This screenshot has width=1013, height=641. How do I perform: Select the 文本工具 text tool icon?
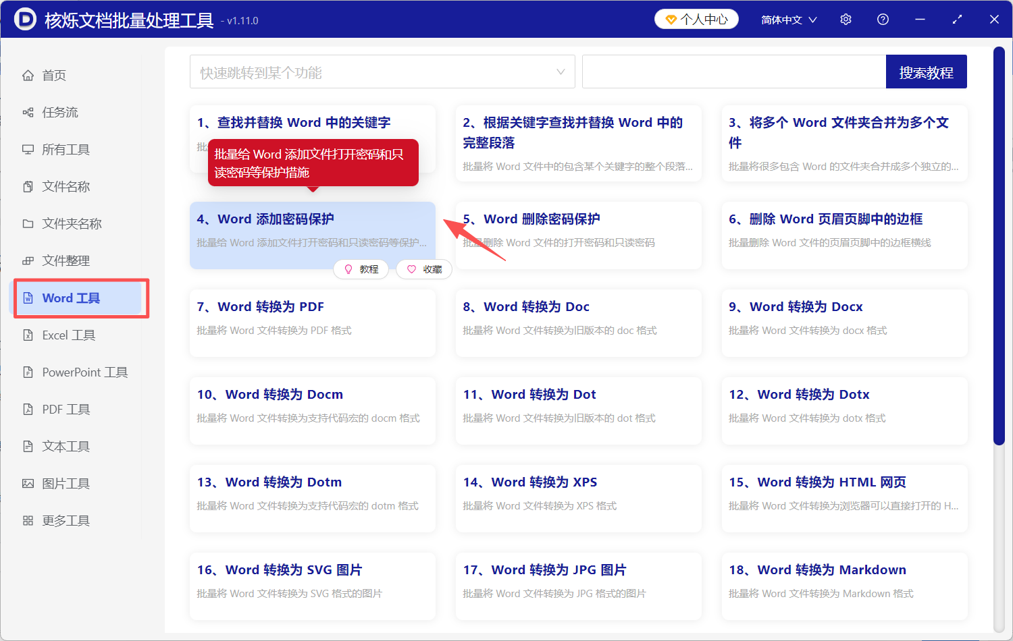coord(28,446)
